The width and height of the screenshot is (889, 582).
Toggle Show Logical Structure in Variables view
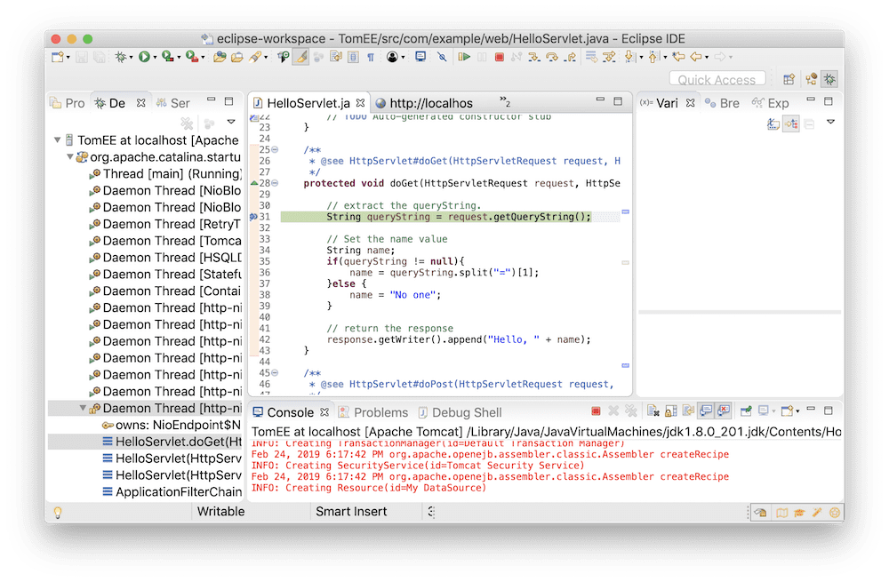tap(791, 124)
